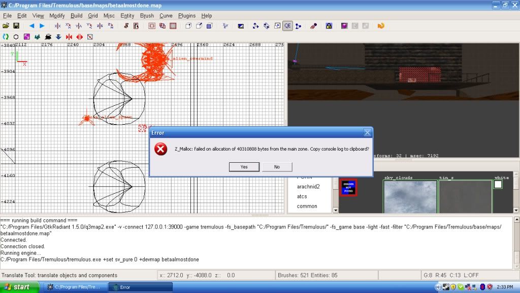Click the sky_clouds texture thumbnail
Screen dimensions: 520x293
pyautogui.click(x=410, y=197)
